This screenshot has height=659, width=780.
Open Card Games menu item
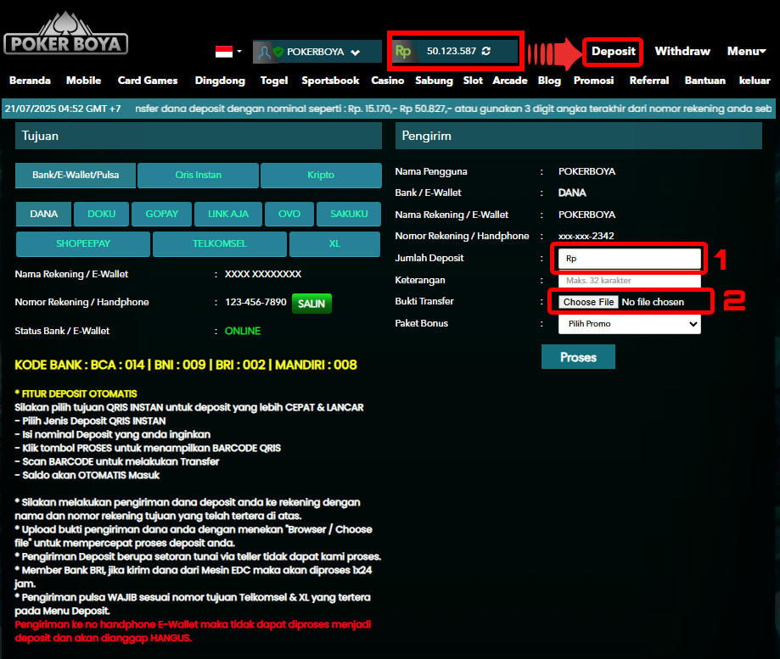pos(147,81)
